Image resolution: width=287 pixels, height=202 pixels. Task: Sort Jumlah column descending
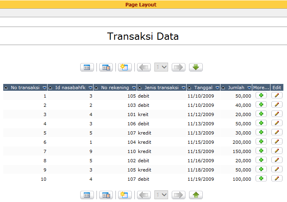(x=249, y=88)
